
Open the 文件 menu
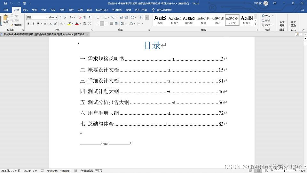click(x=6, y=10)
